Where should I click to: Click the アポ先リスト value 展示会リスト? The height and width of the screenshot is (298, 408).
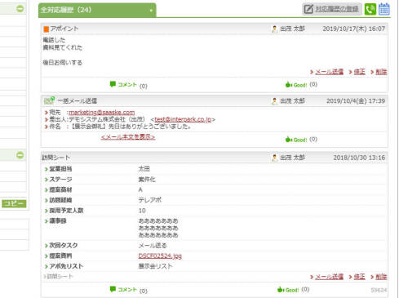tap(155, 266)
